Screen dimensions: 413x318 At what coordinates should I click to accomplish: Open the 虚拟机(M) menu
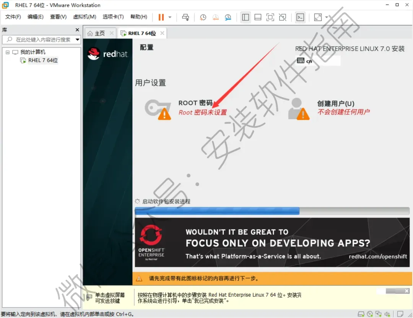(x=85, y=17)
